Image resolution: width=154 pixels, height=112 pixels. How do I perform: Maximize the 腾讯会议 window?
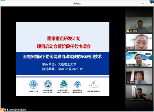click(147, 3)
